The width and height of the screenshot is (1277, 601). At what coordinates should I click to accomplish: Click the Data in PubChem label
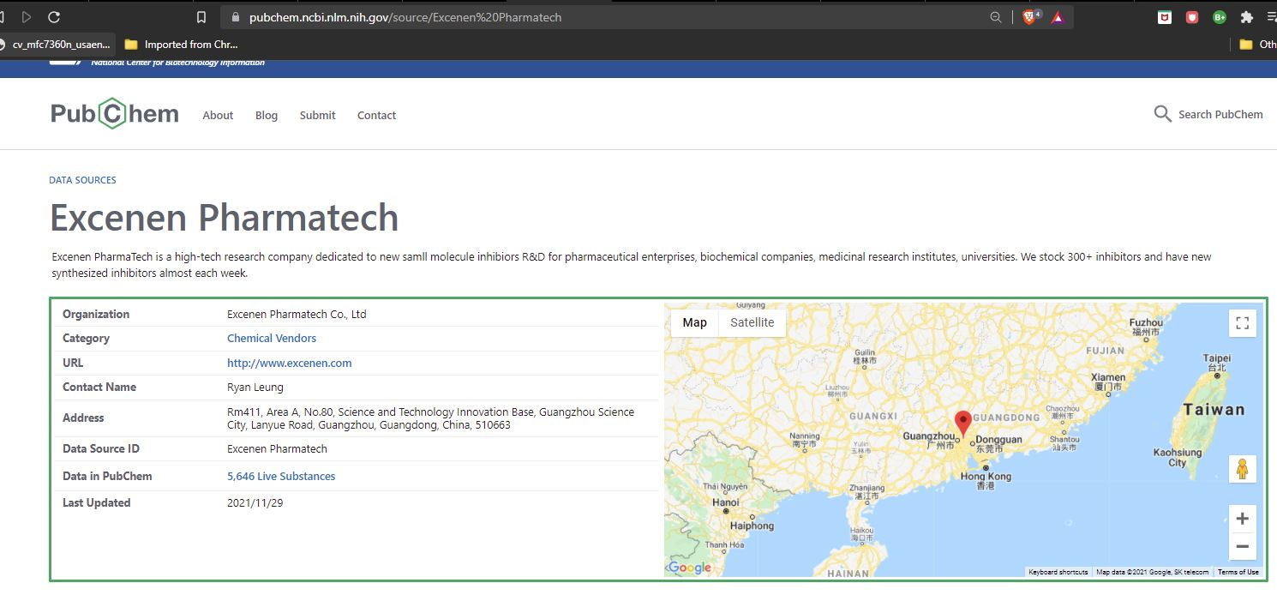tap(105, 476)
